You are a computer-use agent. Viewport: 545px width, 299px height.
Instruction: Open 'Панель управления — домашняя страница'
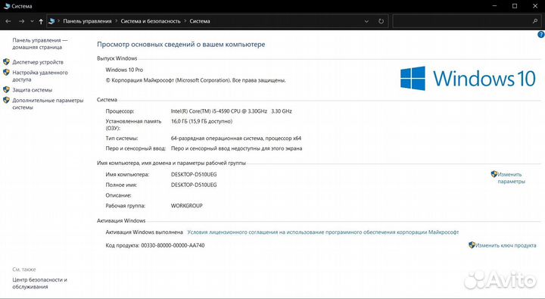pyautogui.click(x=40, y=43)
